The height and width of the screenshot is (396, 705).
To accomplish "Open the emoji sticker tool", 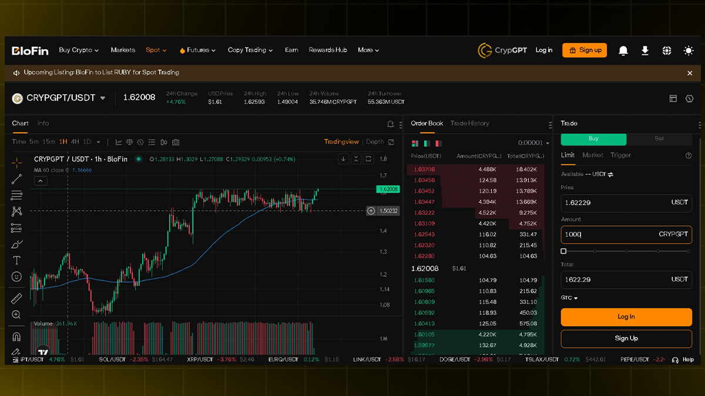I will (16, 277).
